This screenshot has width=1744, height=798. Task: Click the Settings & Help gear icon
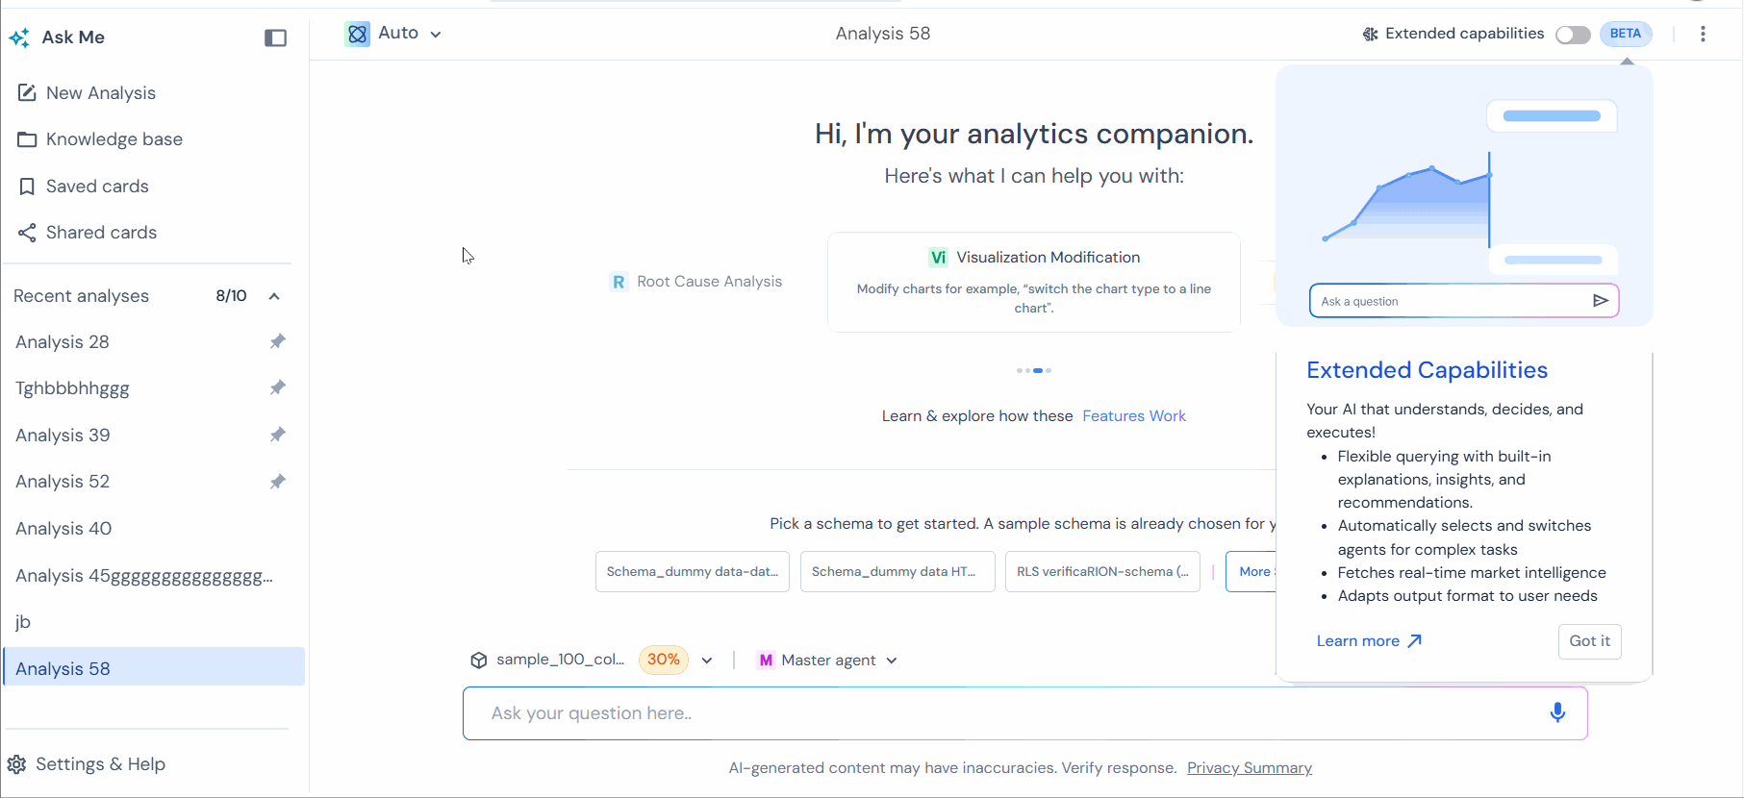point(17,764)
